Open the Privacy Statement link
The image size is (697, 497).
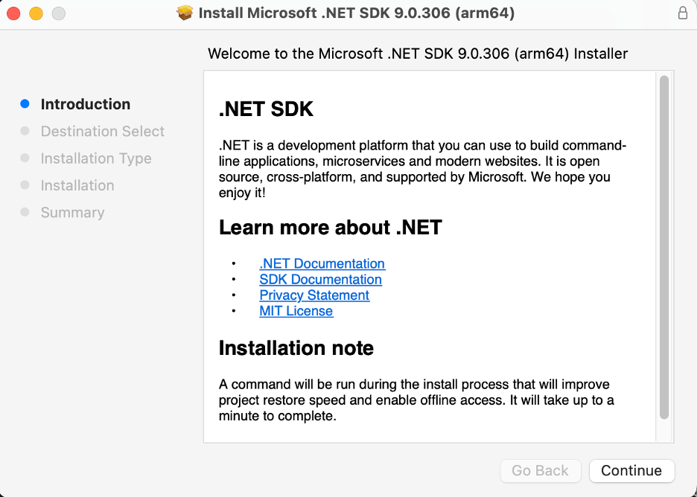click(314, 295)
